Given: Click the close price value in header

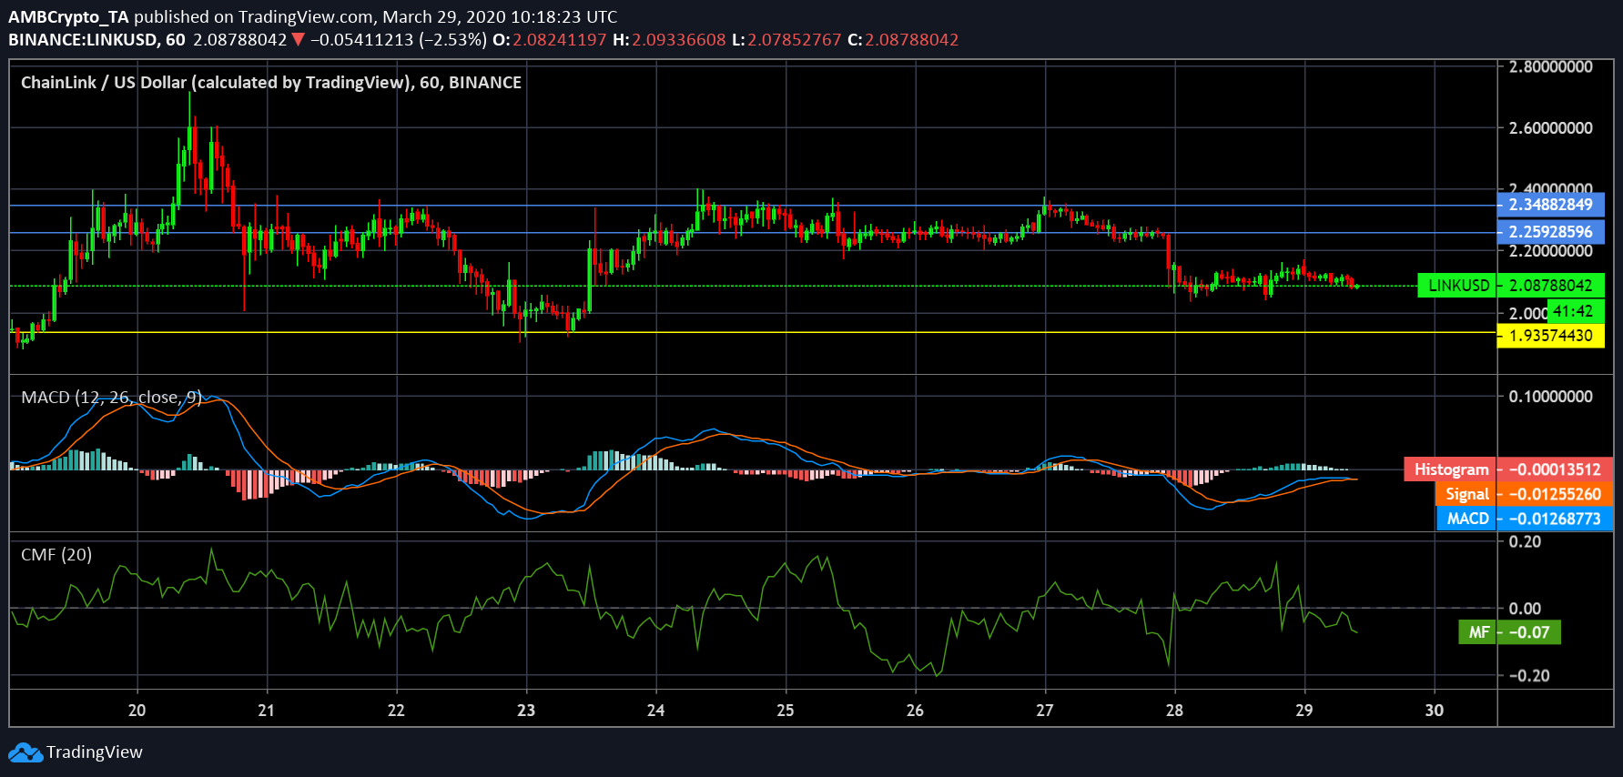Looking at the screenshot, I should pyautogui.click(x=912, y=39).
